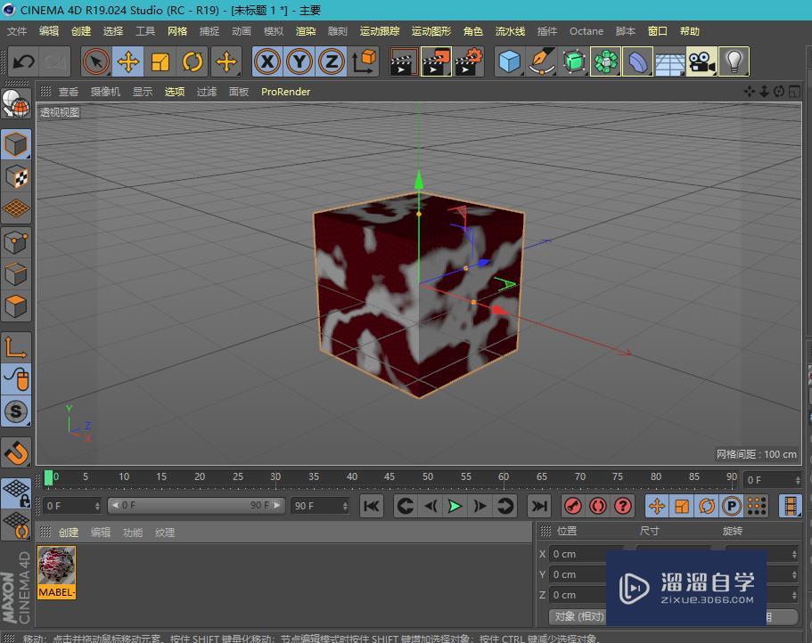Toggle Viewport Solo S icon

click(16, 411)
